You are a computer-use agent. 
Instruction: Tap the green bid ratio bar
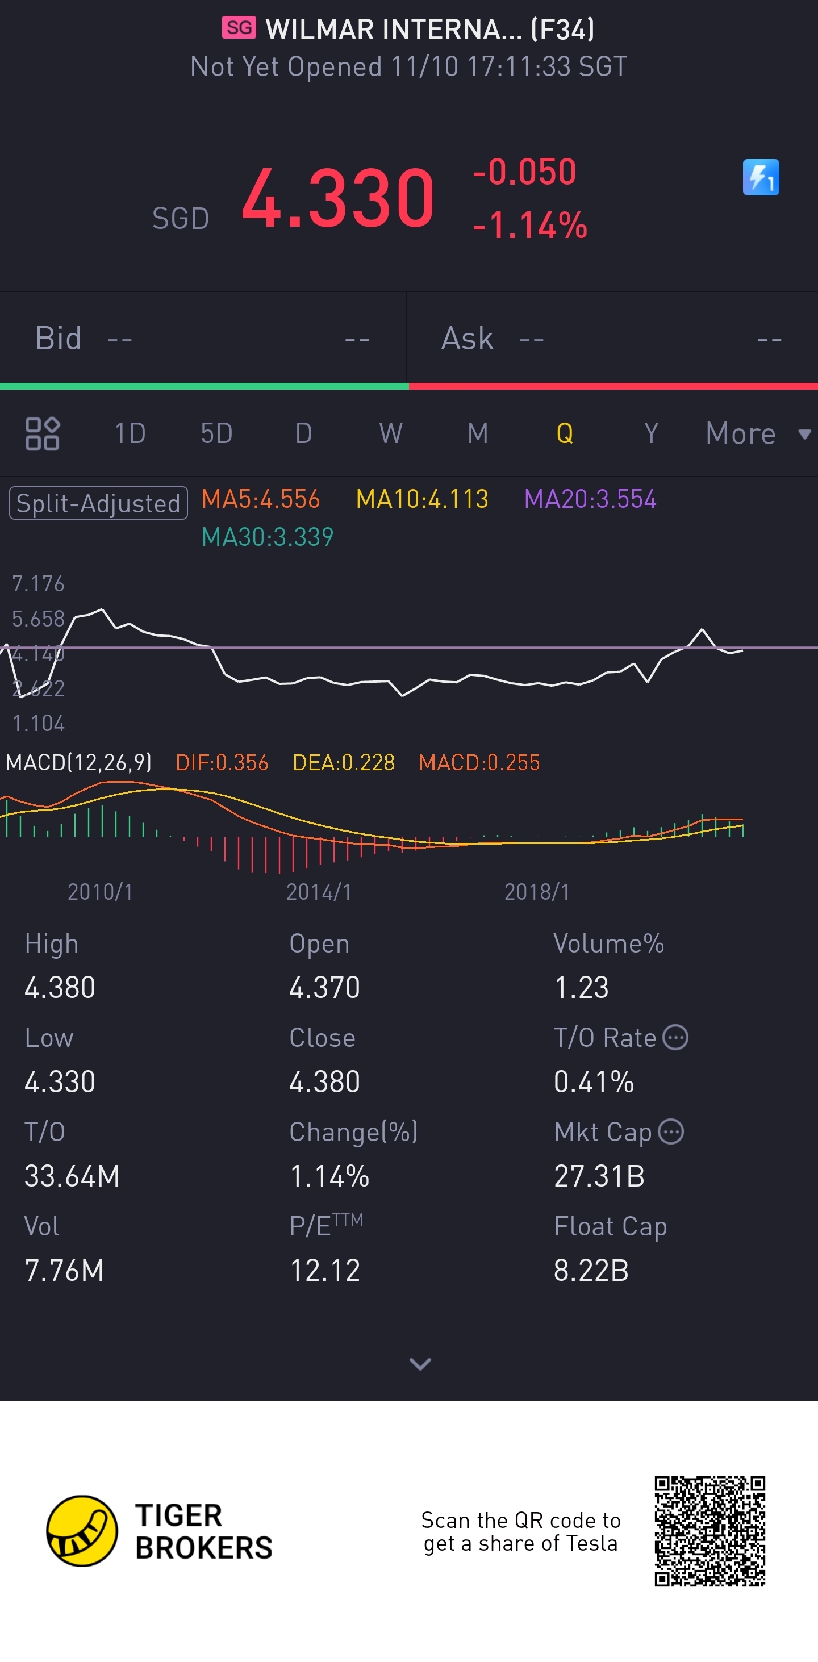pyautogui.click(x=204, y=386)
